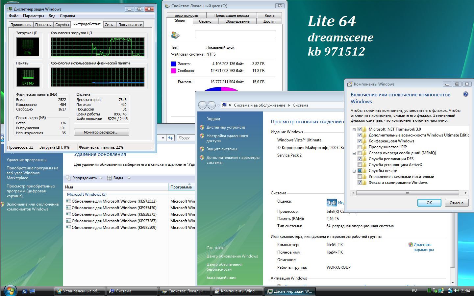
Task: Toggle Конференц-зал Windows checkbox
Action: pos(360,141)
